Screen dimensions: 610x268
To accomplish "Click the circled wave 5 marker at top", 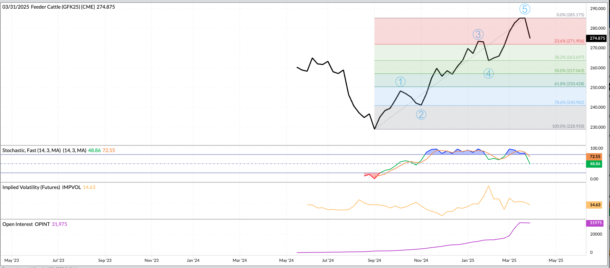I will (x=525, y=9).
